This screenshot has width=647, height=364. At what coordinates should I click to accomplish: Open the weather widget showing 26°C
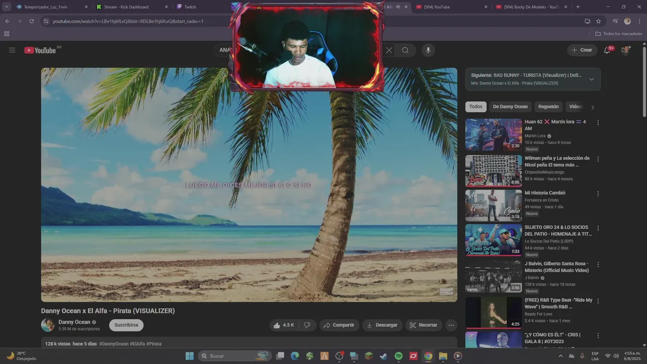[x=21, y=356]
